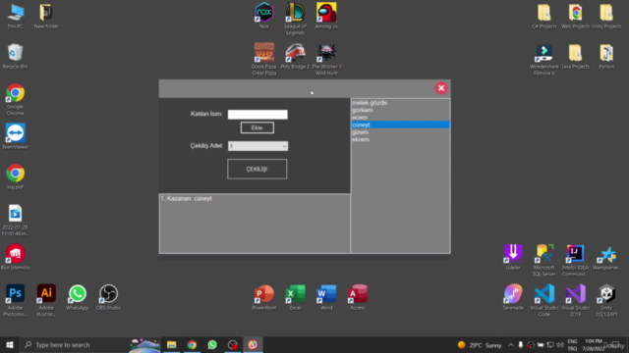629x353 pixels.
Task: Launch Nox desktop shortcut
Action: coord(264,17)
